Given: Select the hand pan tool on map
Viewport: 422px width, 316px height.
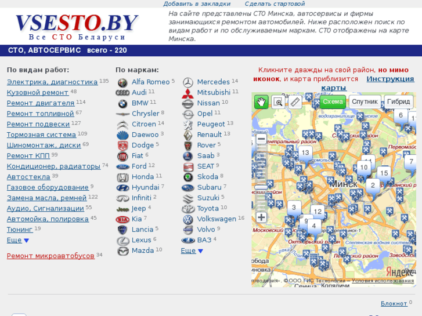Looking at the screenshot, I should pos(261,102).
